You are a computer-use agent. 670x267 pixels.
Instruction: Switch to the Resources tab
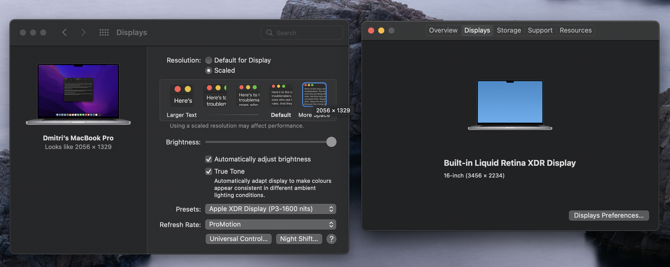point(575,31)
